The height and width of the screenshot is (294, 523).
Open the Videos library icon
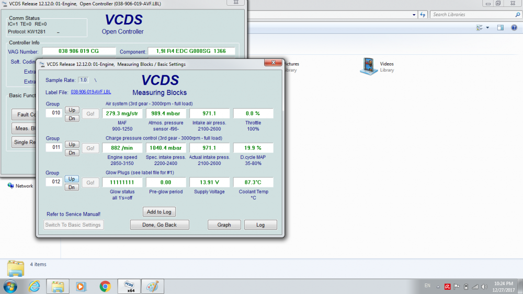369,66
